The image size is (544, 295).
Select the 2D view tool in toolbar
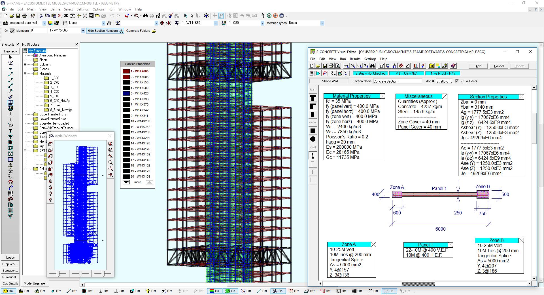point(66,16)
